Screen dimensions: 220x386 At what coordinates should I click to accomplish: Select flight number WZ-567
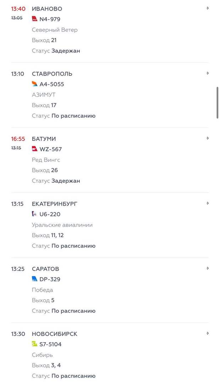point(51,149)
